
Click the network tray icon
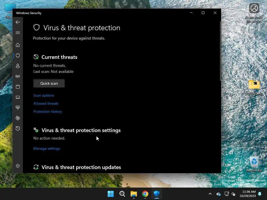tap(227, 194)
